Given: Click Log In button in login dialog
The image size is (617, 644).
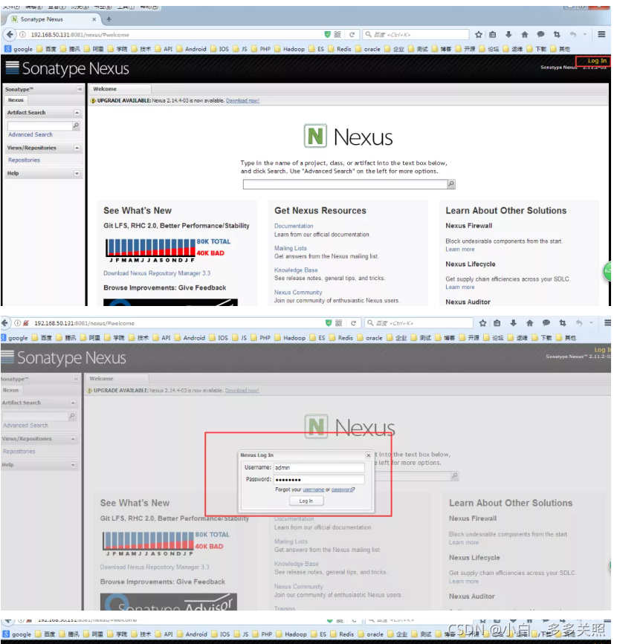Looking at the screenshot, I should tap(306, 501).
